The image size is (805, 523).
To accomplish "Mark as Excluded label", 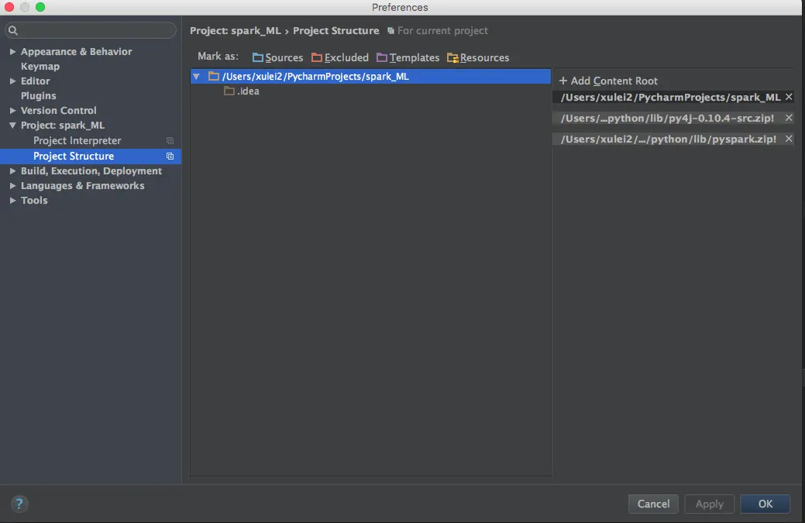I will 346,57.
